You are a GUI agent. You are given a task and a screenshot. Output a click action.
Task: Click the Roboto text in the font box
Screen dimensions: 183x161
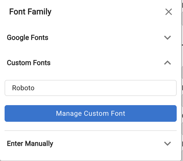tap(23, 88)
